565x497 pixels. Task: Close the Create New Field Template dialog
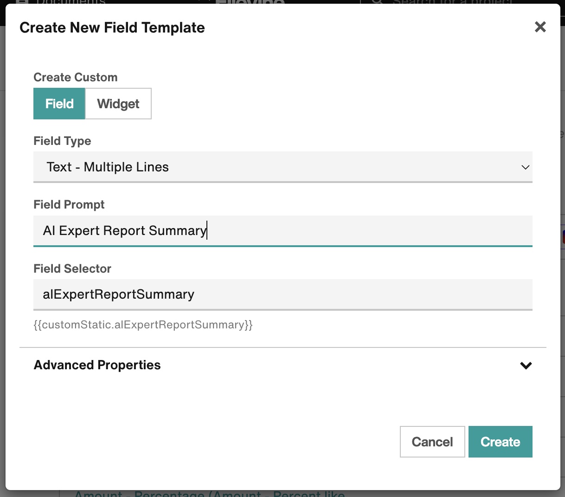pyautogui.click(x=540, y=27)
